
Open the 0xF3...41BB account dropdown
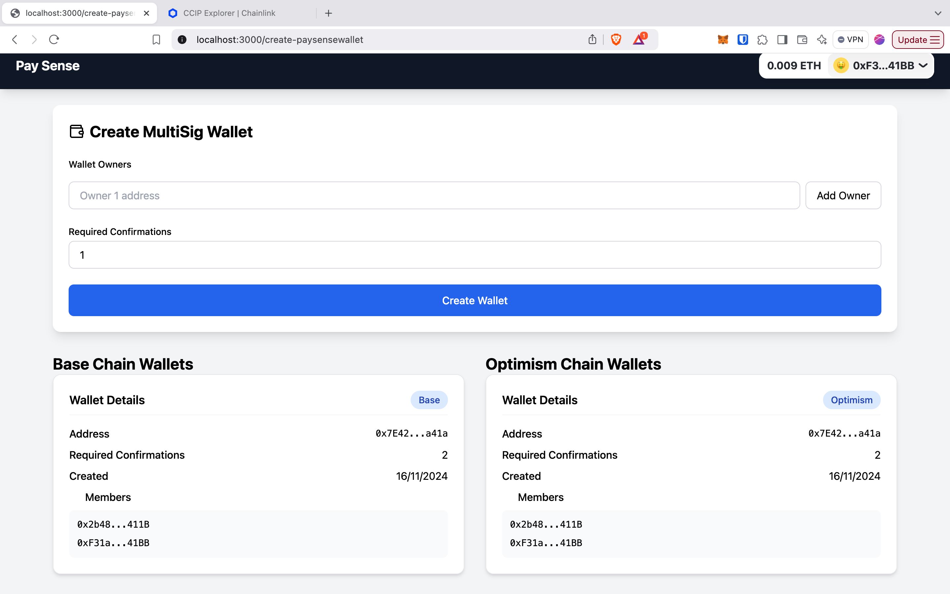pos(880,66)
